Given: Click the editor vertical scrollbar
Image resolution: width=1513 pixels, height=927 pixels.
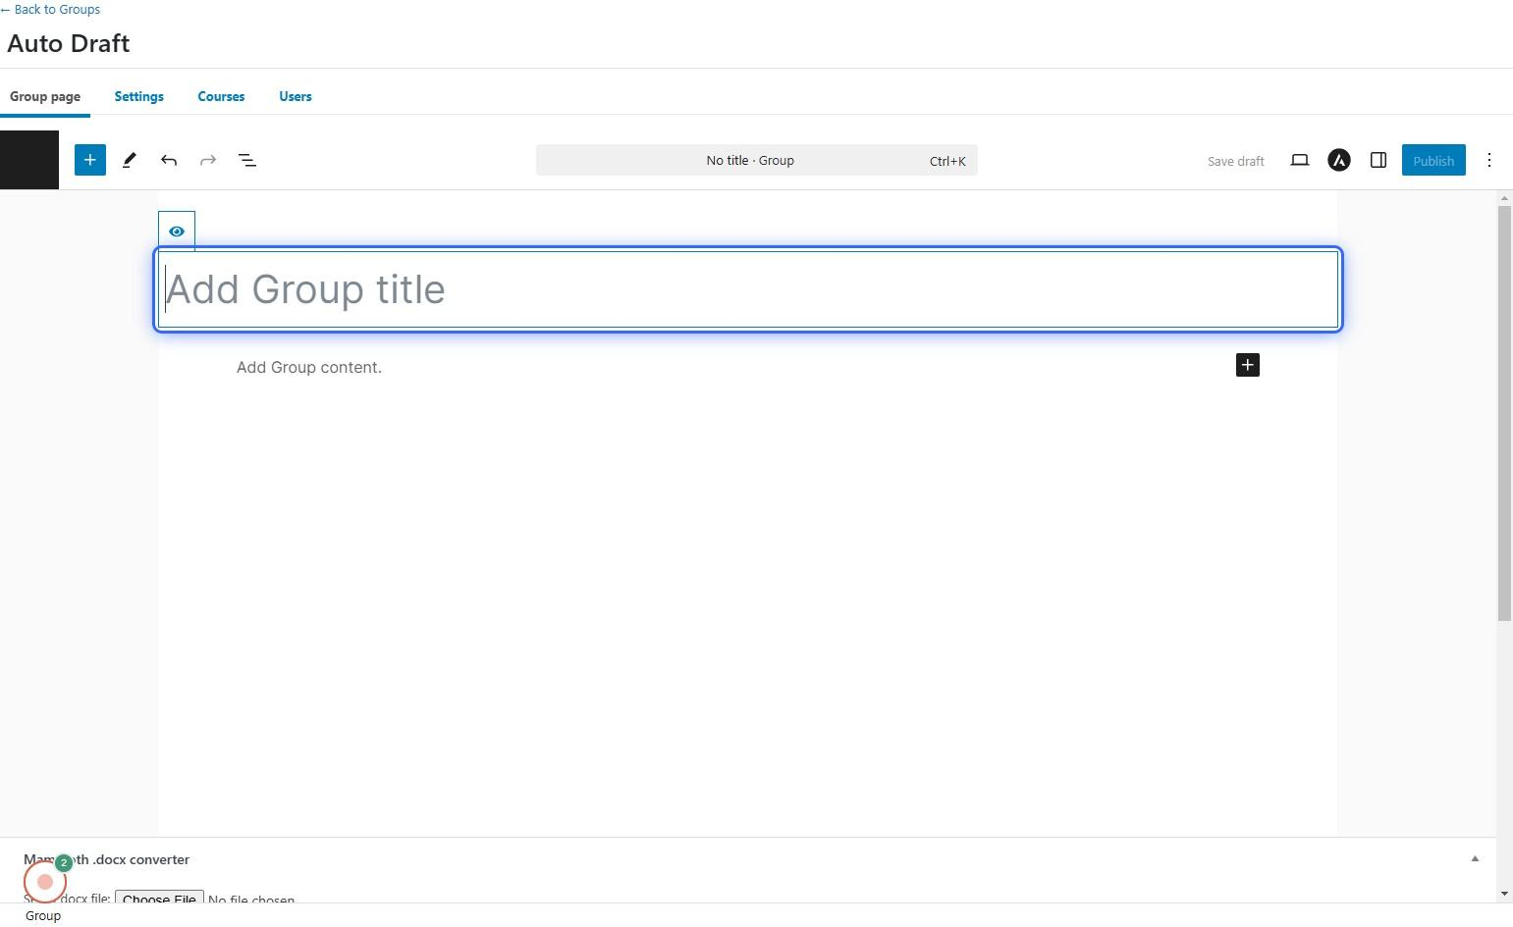Looking at the screenshot, I should (x=1503, y=412).
